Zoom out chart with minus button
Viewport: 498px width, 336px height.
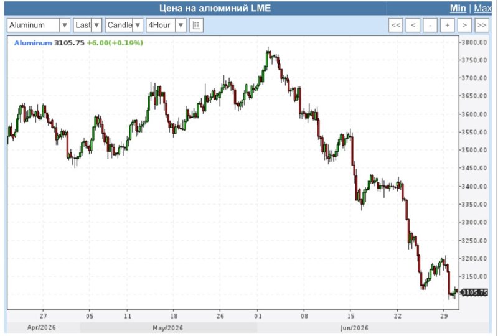[430, 25]
